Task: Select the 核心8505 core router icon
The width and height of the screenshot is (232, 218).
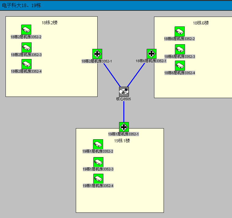Action: pos(124,91)
